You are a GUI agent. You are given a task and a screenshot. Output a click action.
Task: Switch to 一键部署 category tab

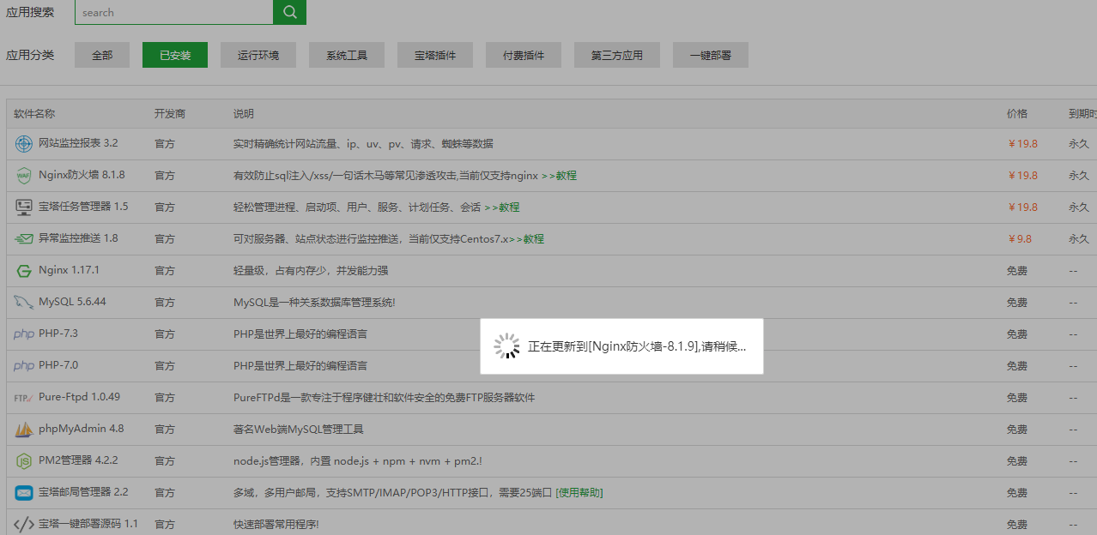(x=711, y=55)
